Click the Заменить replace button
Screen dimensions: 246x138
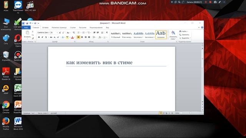point(184,35)
